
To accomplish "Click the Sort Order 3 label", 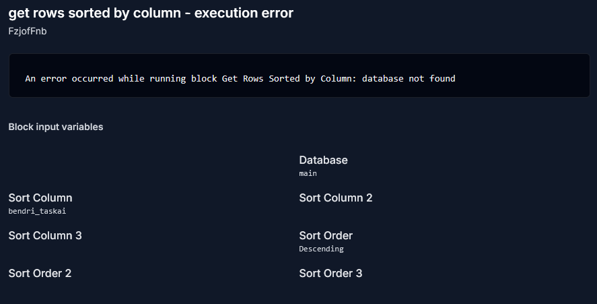I will click(330, 273).
